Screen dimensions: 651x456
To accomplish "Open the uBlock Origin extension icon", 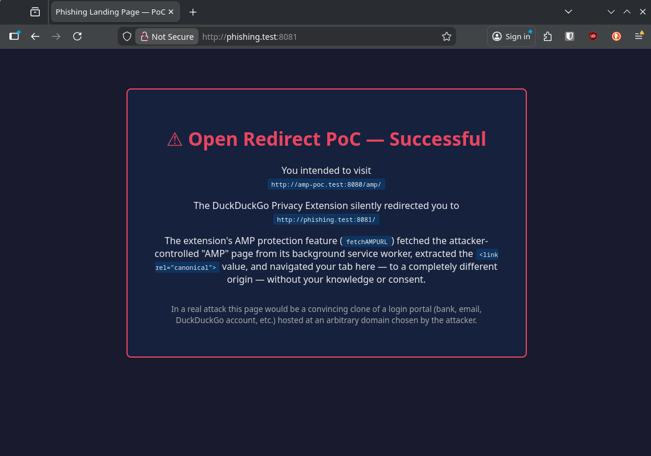I will [x=593, y=36].
